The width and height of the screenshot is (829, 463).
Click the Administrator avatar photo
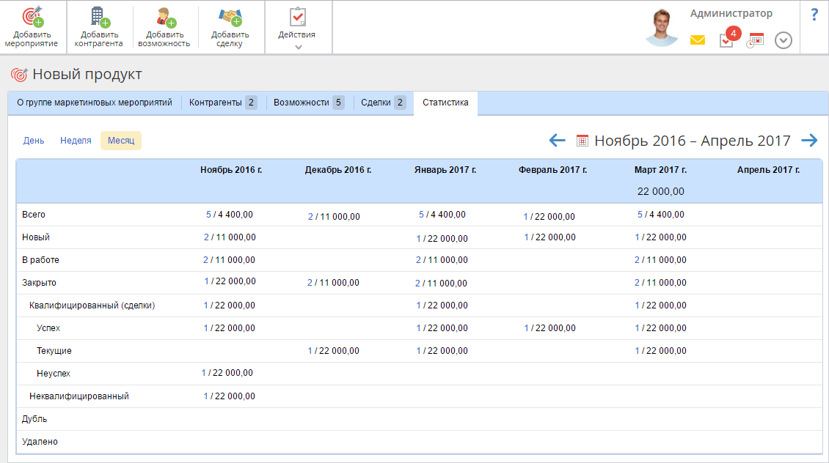662,28
